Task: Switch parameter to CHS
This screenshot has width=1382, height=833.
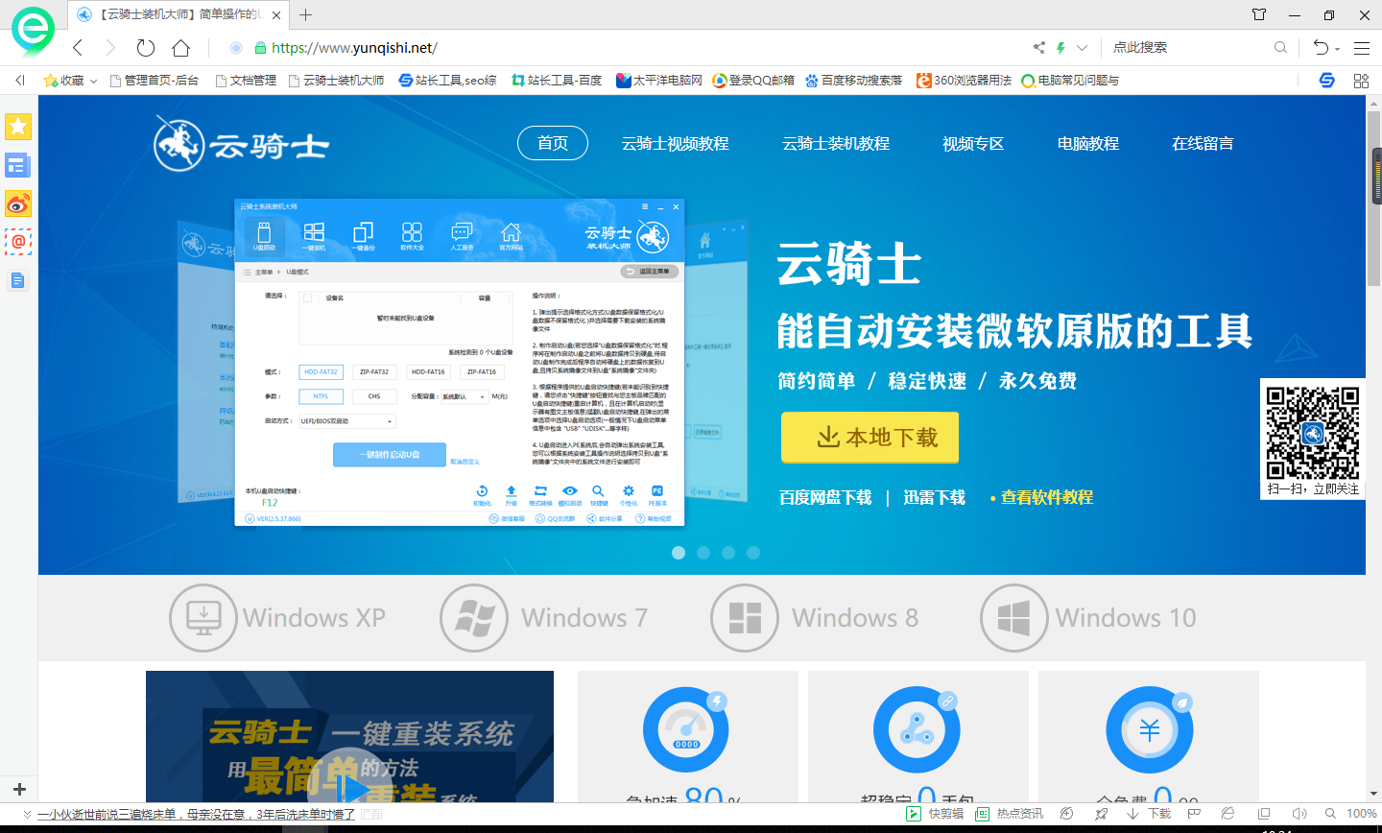Action: click(x=374, y=396)
